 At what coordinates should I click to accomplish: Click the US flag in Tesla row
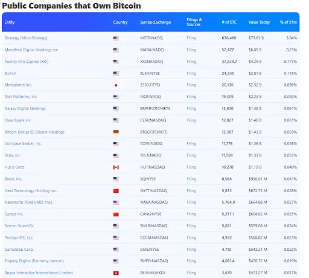[x=116, y=155]
